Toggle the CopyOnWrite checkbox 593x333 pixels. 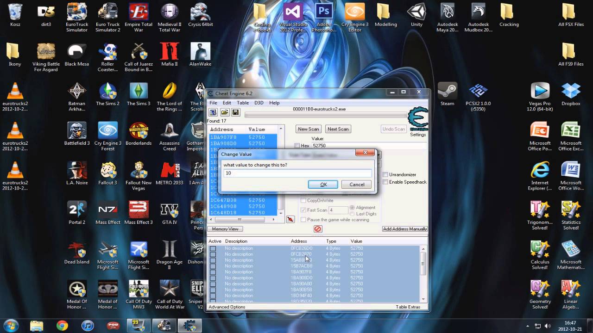click(303, 200)
